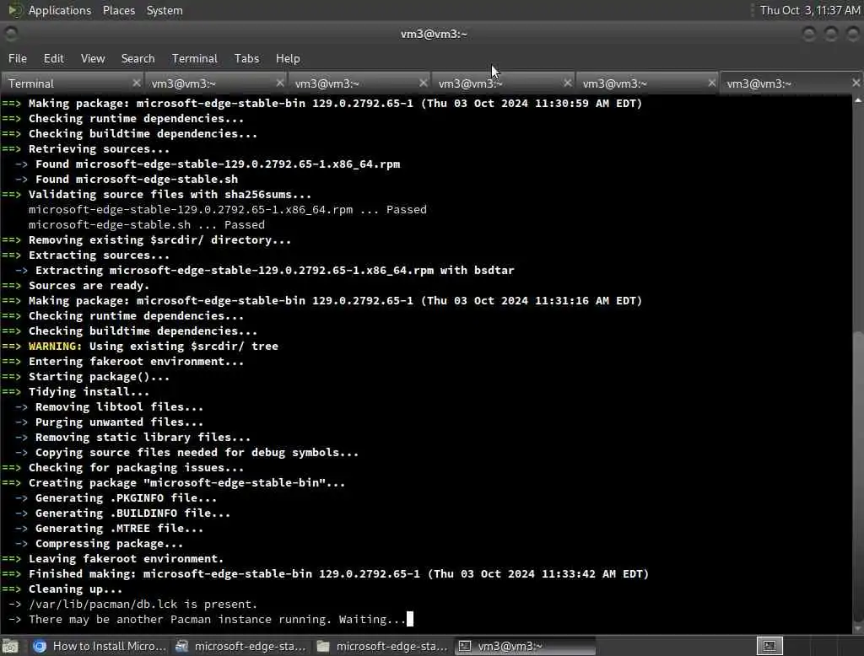The width and height of the screenshot is (864, 656).
Task: Click the scrollbar down arrow
Action: pyautogui.click(x=858, y=628)
